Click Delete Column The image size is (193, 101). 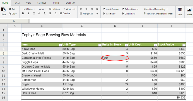point(130,9)
